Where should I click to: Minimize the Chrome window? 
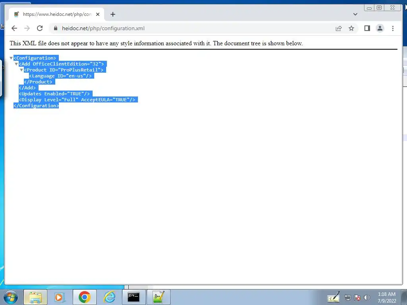tap(369, 8)
